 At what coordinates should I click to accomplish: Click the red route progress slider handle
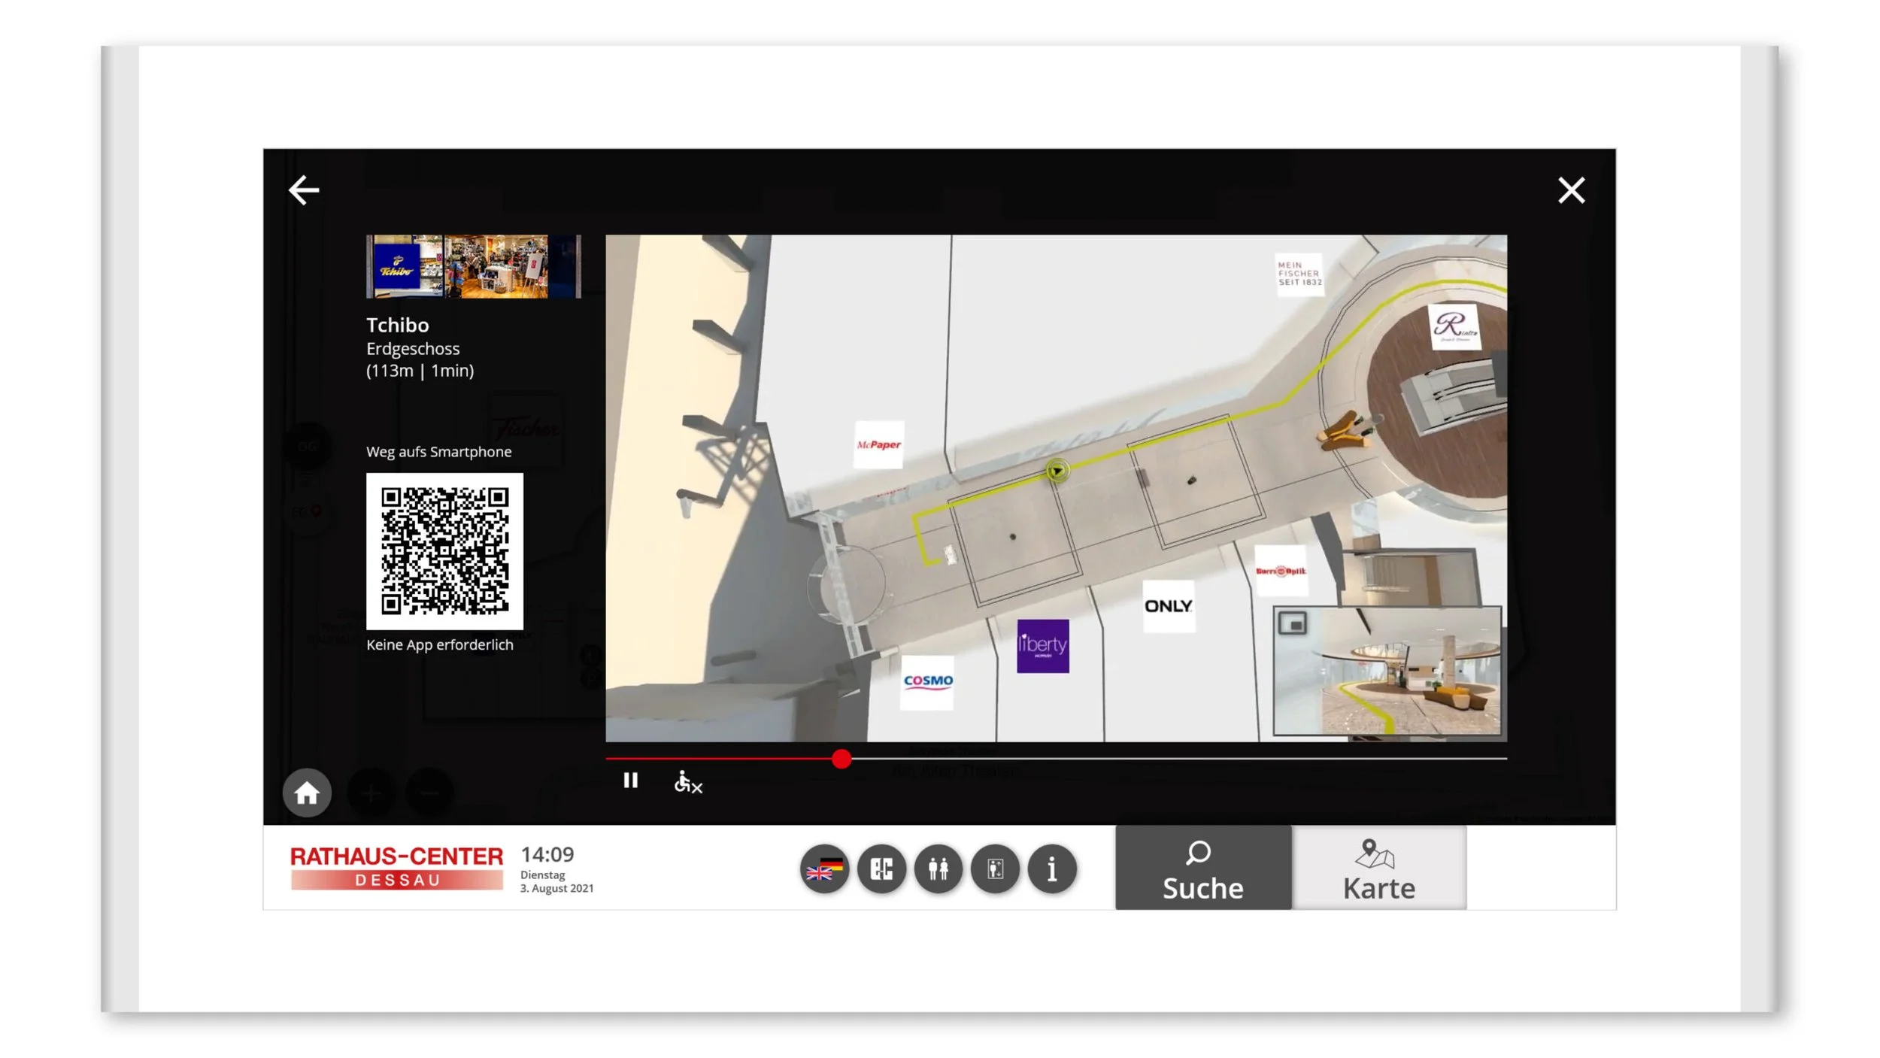841,759
